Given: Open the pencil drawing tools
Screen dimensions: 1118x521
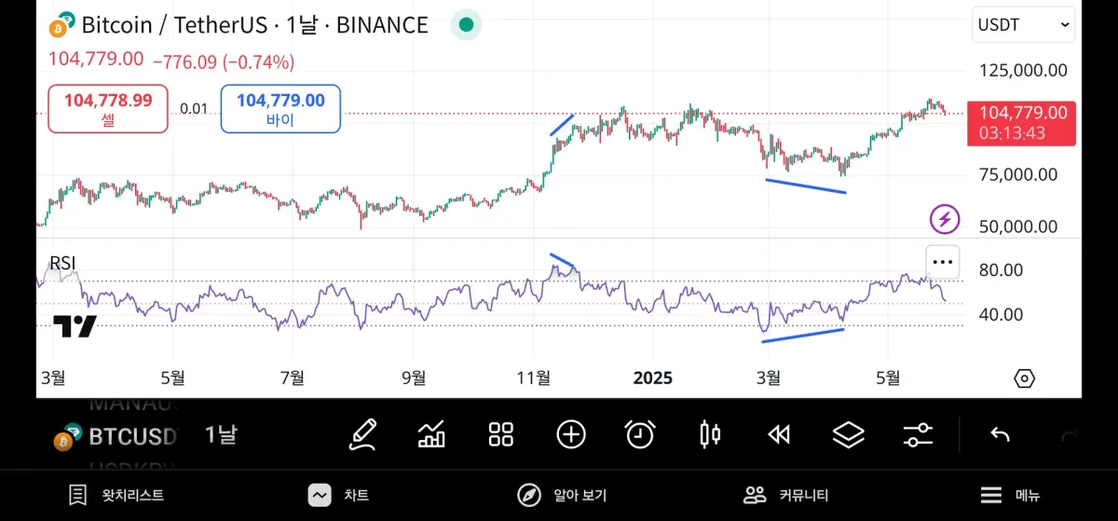Looking at the screenshot, I should 363,434.
